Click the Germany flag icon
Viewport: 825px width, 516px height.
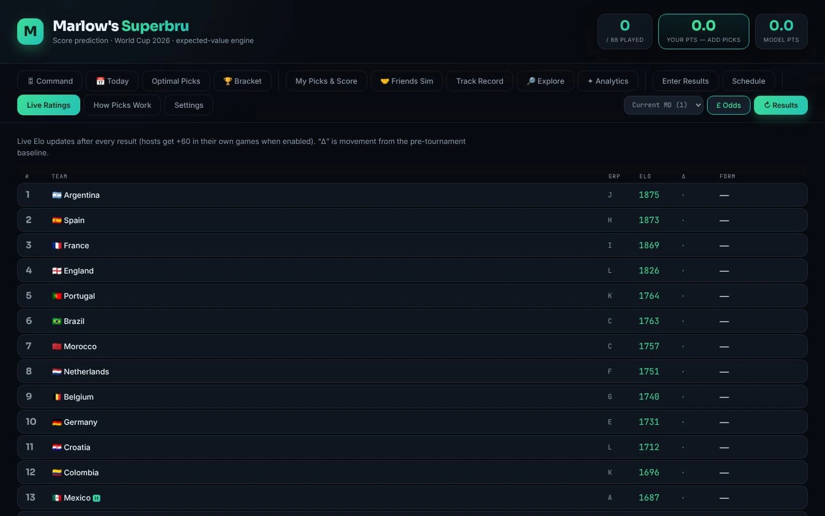(57, 422)
